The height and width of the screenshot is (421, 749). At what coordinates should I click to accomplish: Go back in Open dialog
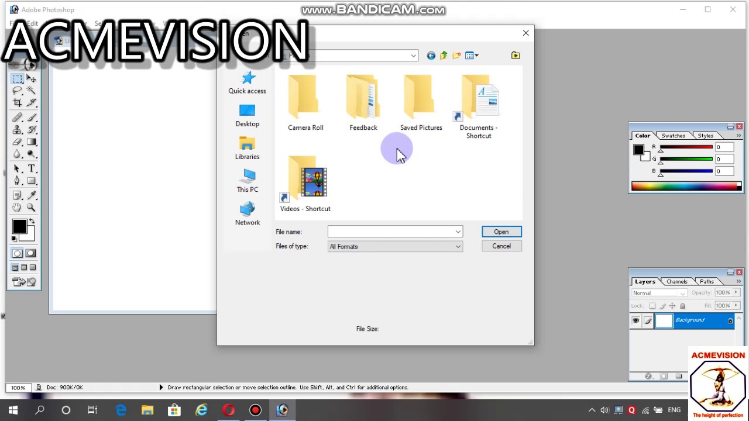click(x=431, y=56)
